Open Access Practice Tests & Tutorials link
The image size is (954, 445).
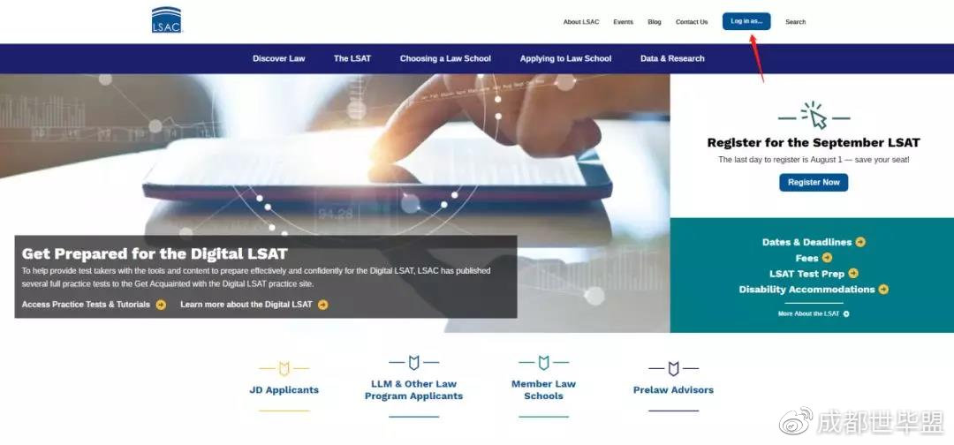pos(86,305)
